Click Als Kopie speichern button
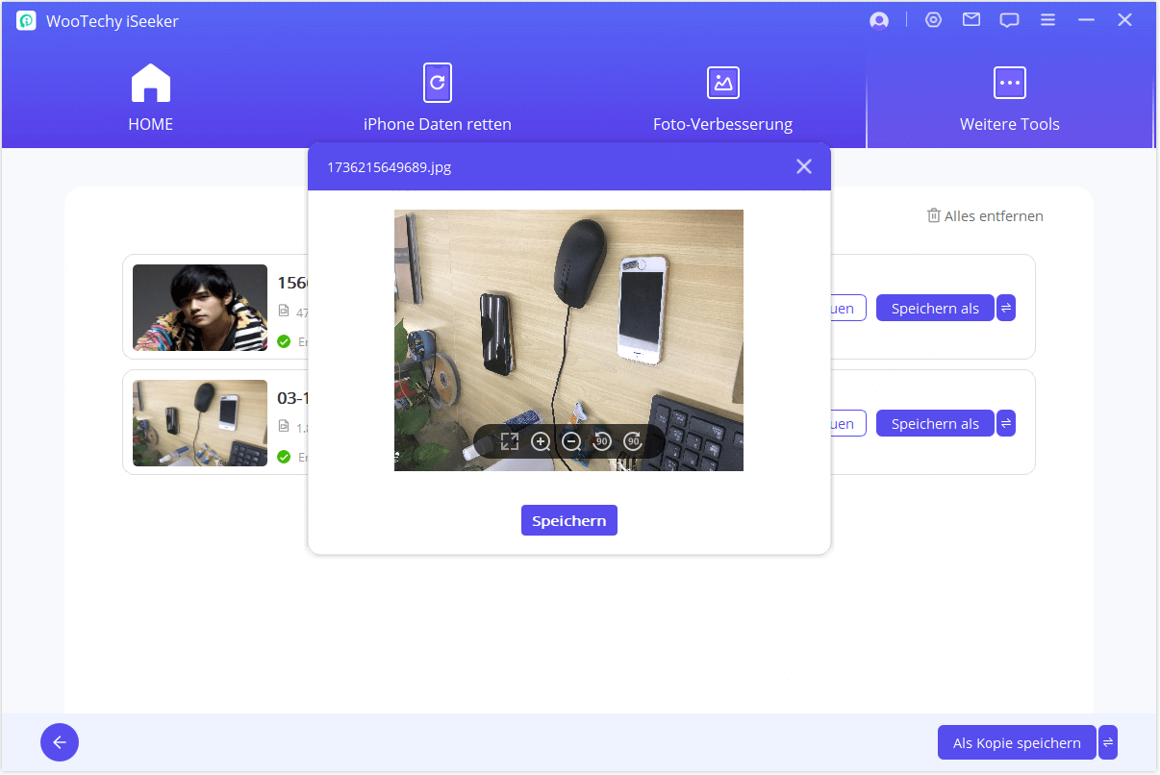Screen dimensions: 1160x775 click(x=1017, y=742)
